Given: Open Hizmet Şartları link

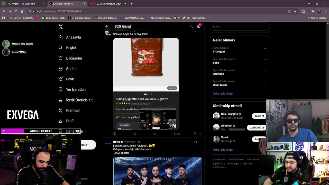Looking at the screenshot, I should click(219, 160).
